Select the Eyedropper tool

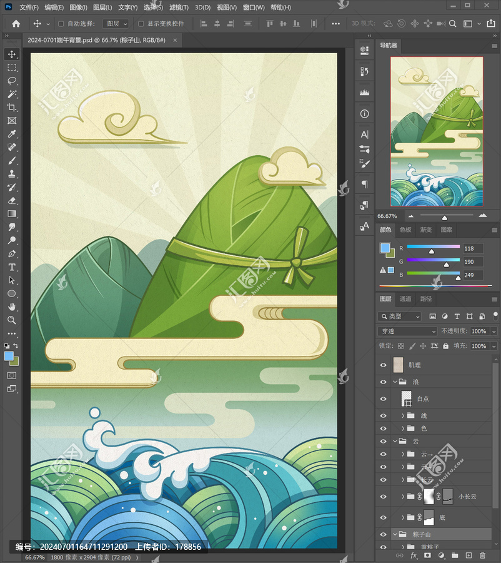[12, 134]
